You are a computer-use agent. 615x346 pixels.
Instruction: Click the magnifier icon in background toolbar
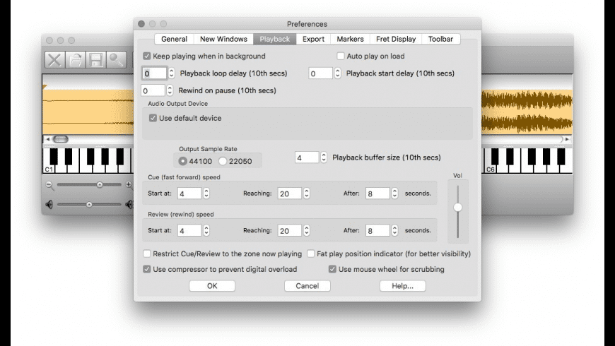coord(117,60)
